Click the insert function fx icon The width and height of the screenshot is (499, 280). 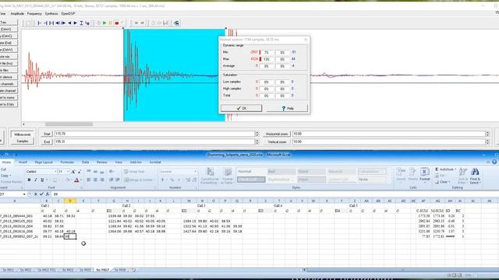48,194
